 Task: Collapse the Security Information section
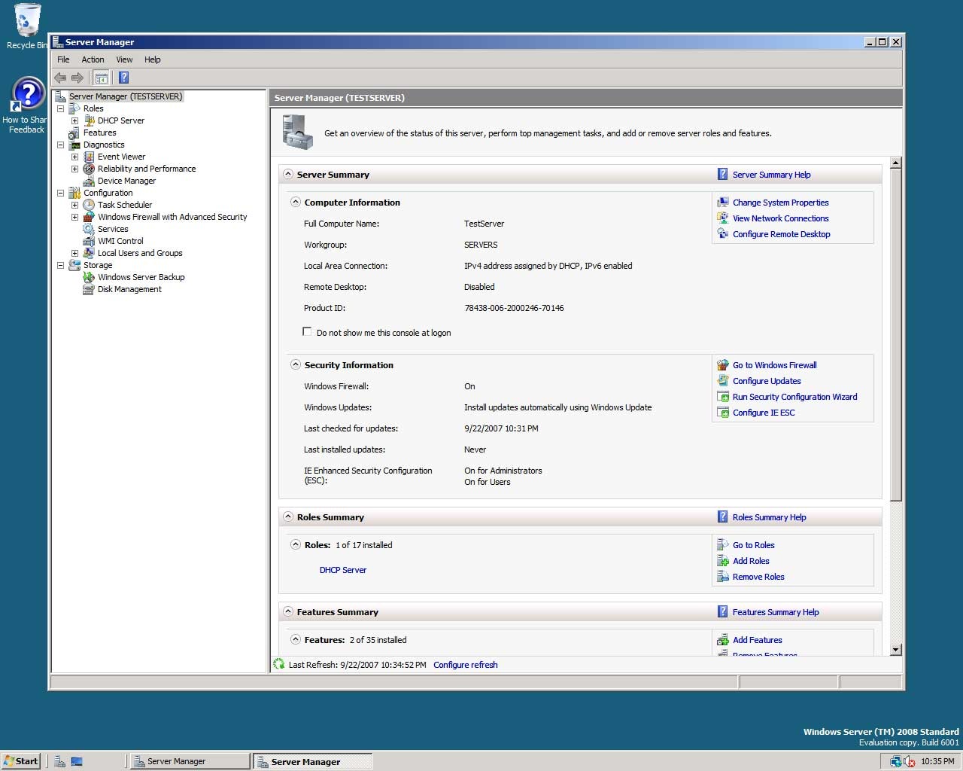(296, 364)
